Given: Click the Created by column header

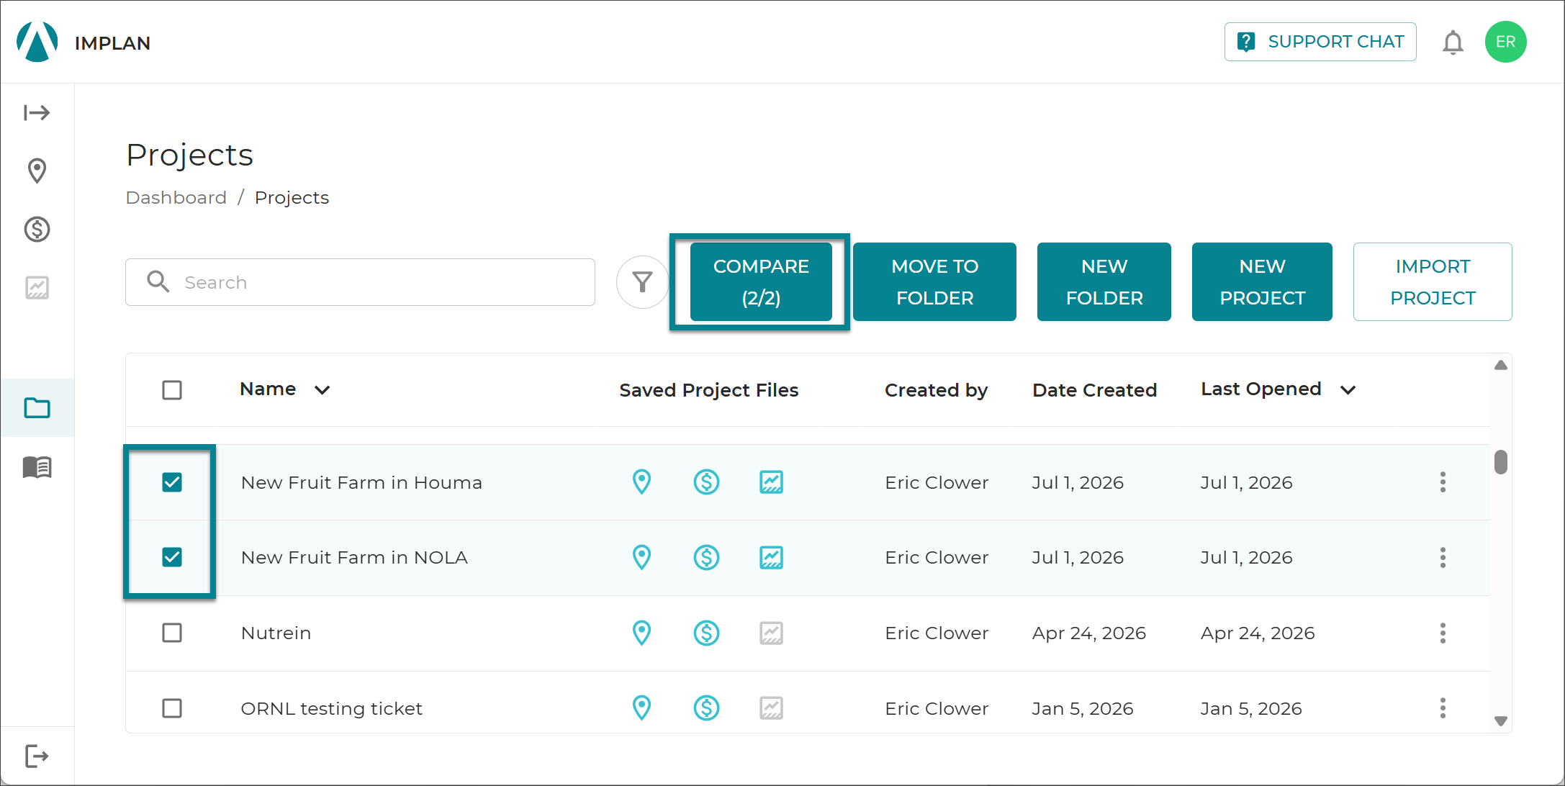Looking at the screenshot, I should tap(936, 390).
